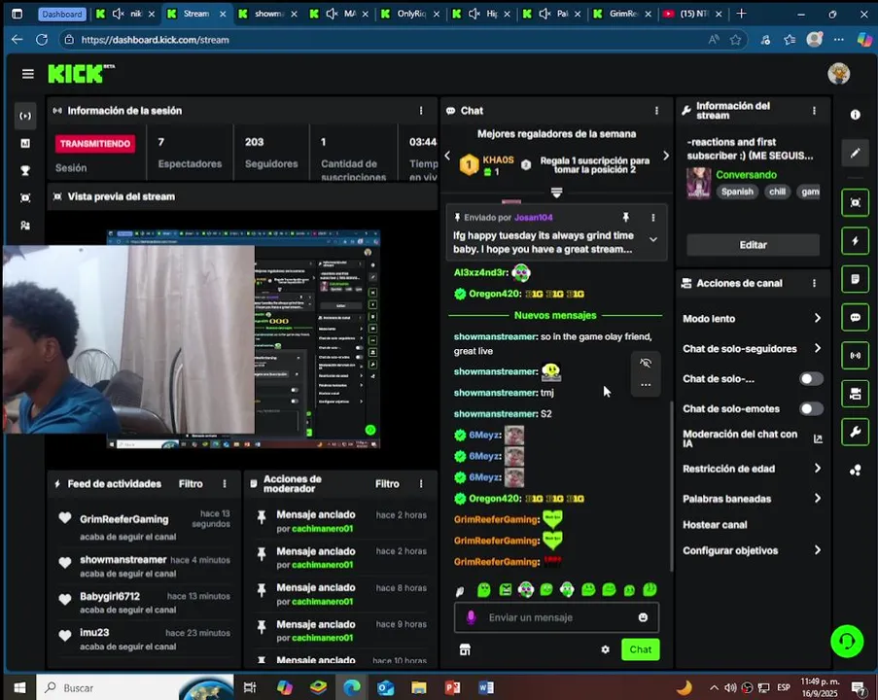This screenshot has height=700, width=878.
Task: Open Acciones de moderador three-dot menu
Action: (421, 484)
